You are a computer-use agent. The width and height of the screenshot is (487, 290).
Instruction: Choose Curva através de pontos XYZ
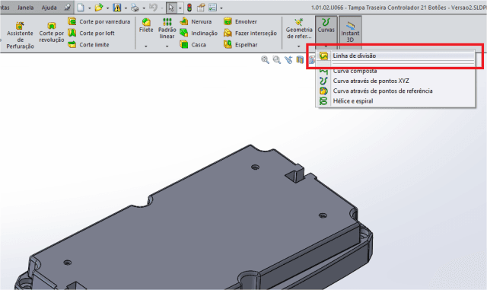[x=396, y=81]
